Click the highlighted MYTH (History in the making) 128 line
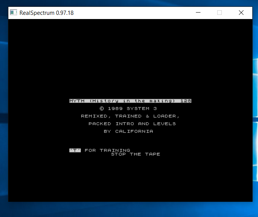This screenshot has height=217, width=258. pyautogui.click(x=130, y=101)
